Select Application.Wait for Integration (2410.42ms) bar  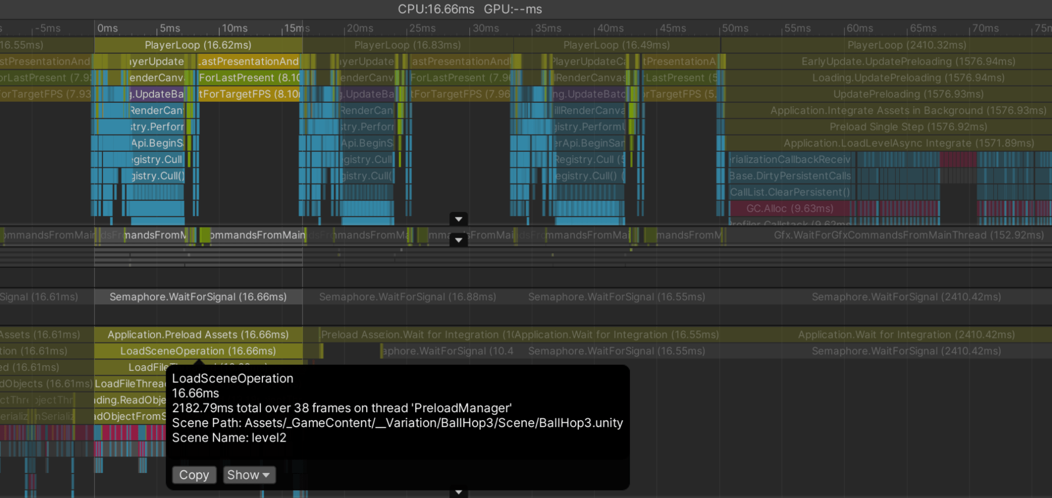906,334
